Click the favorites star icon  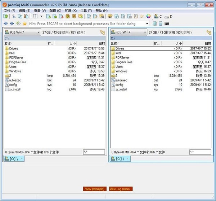point(24,23)
